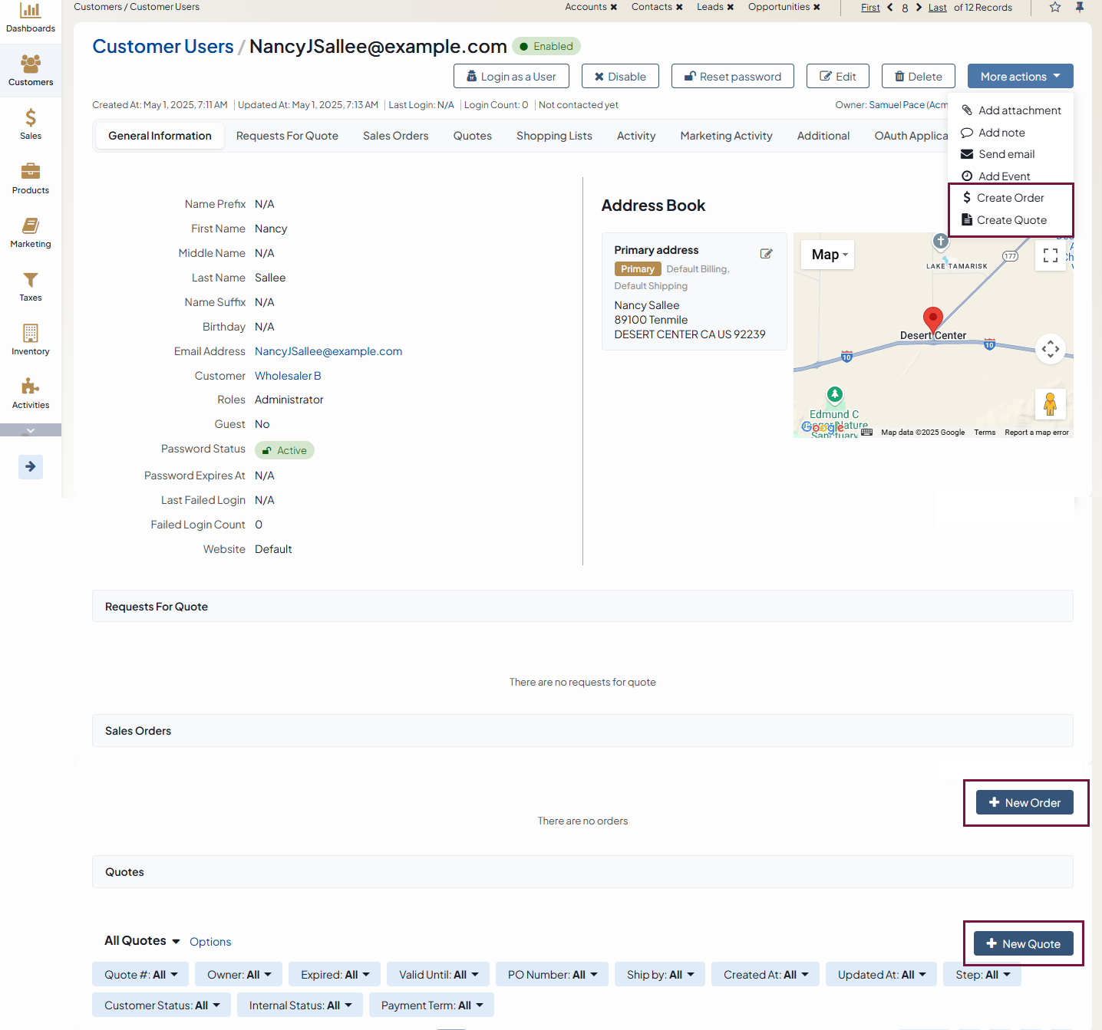Open the Marketing sidebar section
Viewport: 1102px width, 1030px height.
(30, 232)
